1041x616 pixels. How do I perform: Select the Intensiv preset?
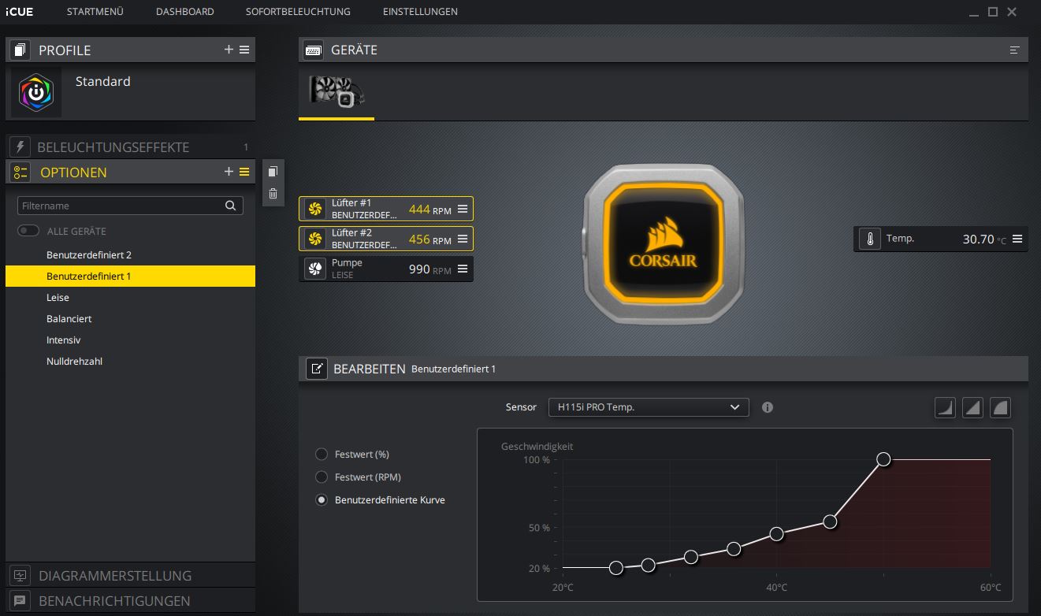tap(130, 340)
